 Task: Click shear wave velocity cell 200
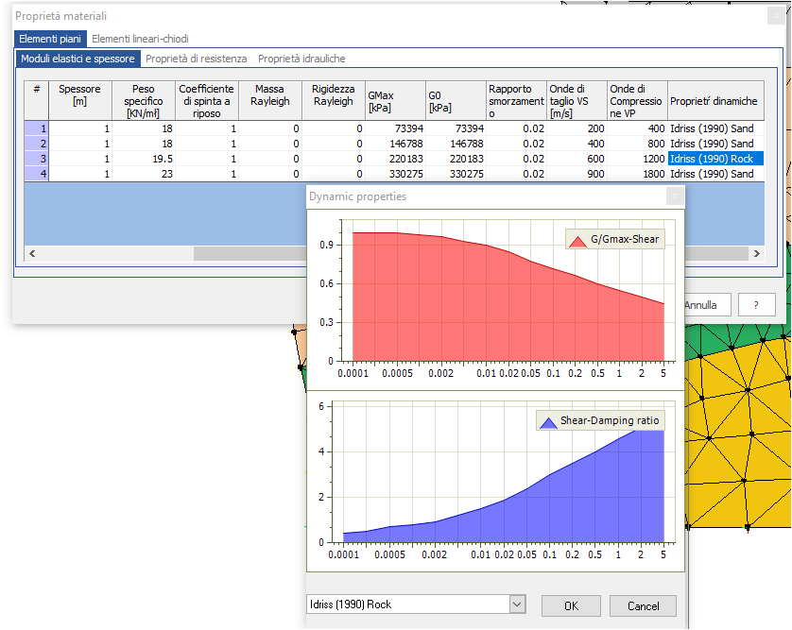577,128
